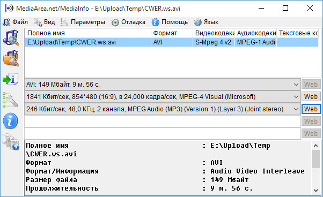The image size is (323, 197).
Task: Expand the 1841 Кбит/сек video stream dropdown
Action: point(296,97)
